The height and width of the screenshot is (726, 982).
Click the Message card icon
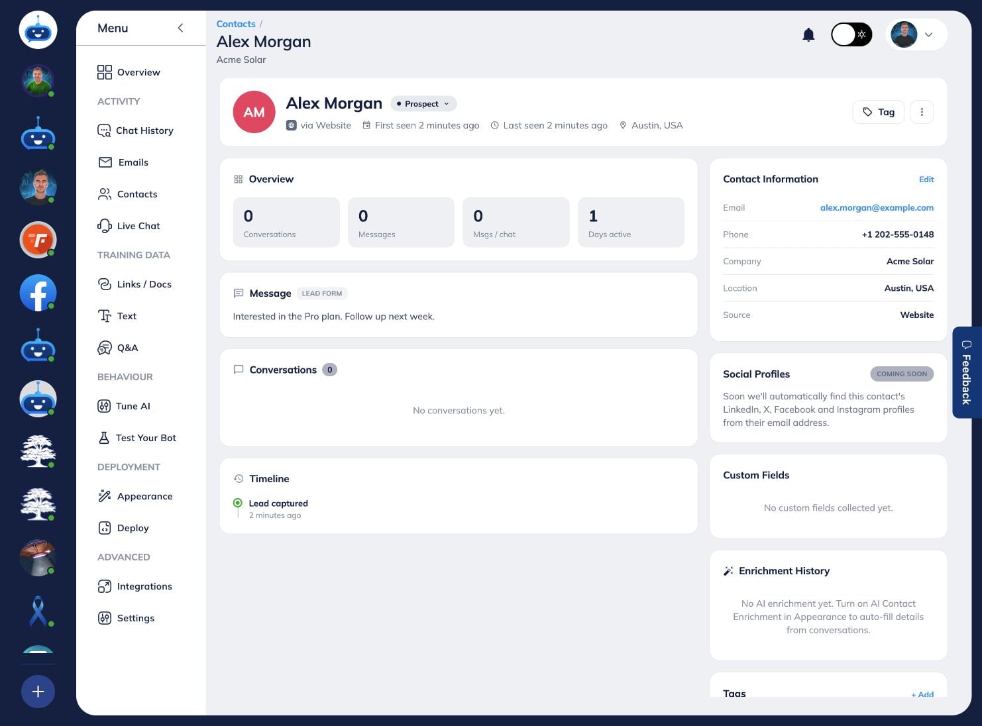(x=239, y=293)
